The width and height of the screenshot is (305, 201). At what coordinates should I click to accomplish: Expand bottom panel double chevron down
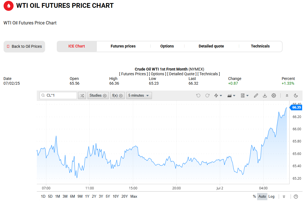(x=284, y=197)
